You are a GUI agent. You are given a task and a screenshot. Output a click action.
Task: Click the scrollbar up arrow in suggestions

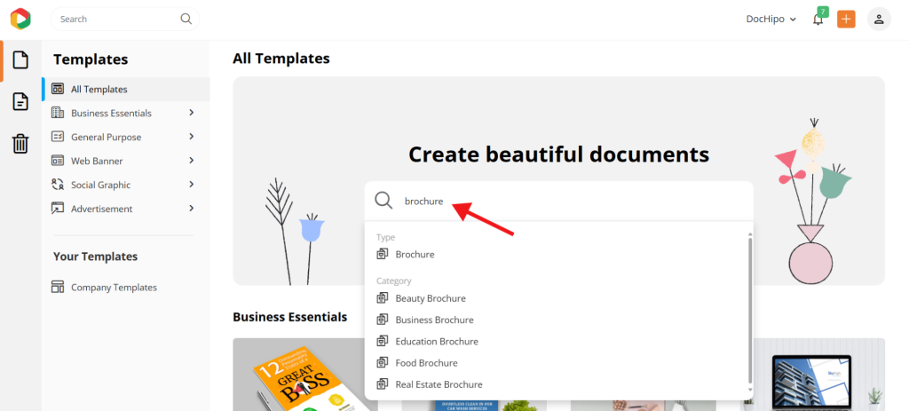pyautogui.click(x=750, y=234)
